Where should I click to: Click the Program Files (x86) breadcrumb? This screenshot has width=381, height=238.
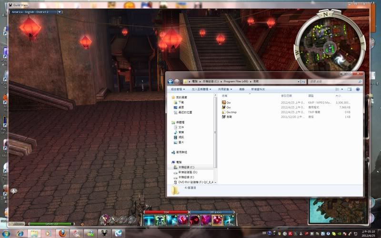(234, 81)
